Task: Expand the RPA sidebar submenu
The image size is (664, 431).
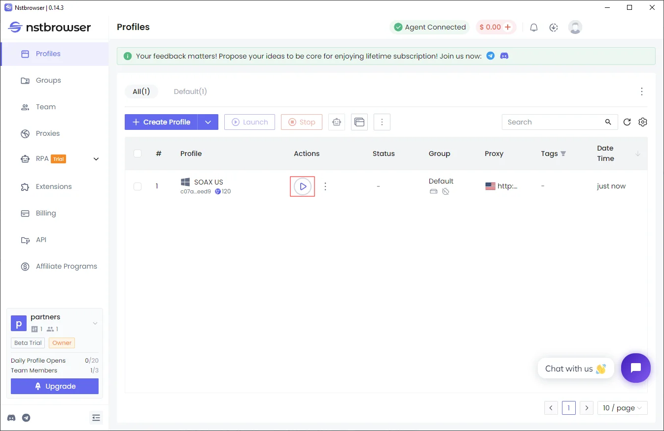Action: tap(96, 159)
